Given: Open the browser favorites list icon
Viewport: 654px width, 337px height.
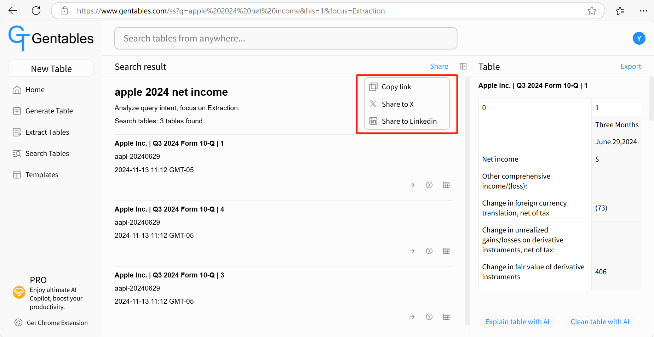Looking at the screenshot, I should (x=620, y=11).
